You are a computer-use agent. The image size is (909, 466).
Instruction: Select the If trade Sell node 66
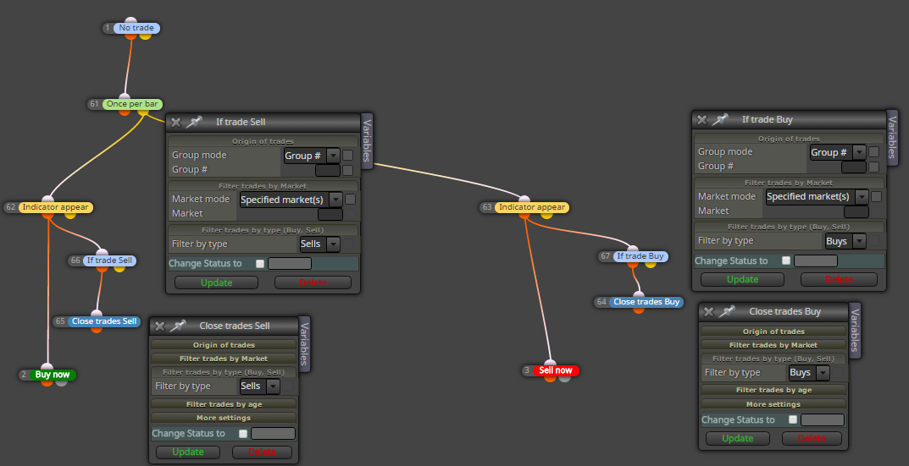click(109, 260)
